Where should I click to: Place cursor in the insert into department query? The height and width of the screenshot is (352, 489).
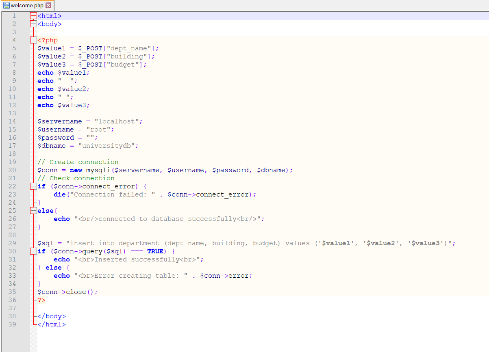point(142,243)
